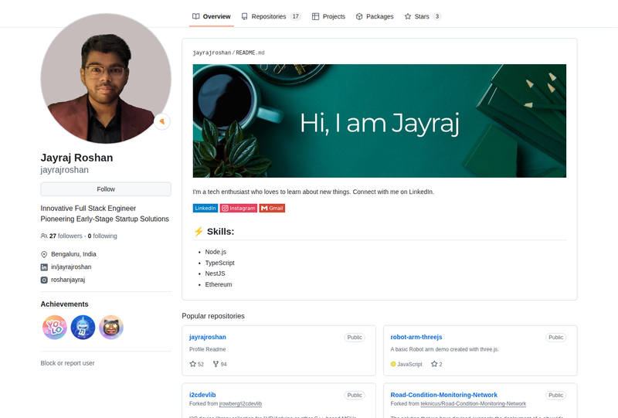
Task: Click the Instagram badge in the README
Action: pyautogui.click(x=239, y=208)
